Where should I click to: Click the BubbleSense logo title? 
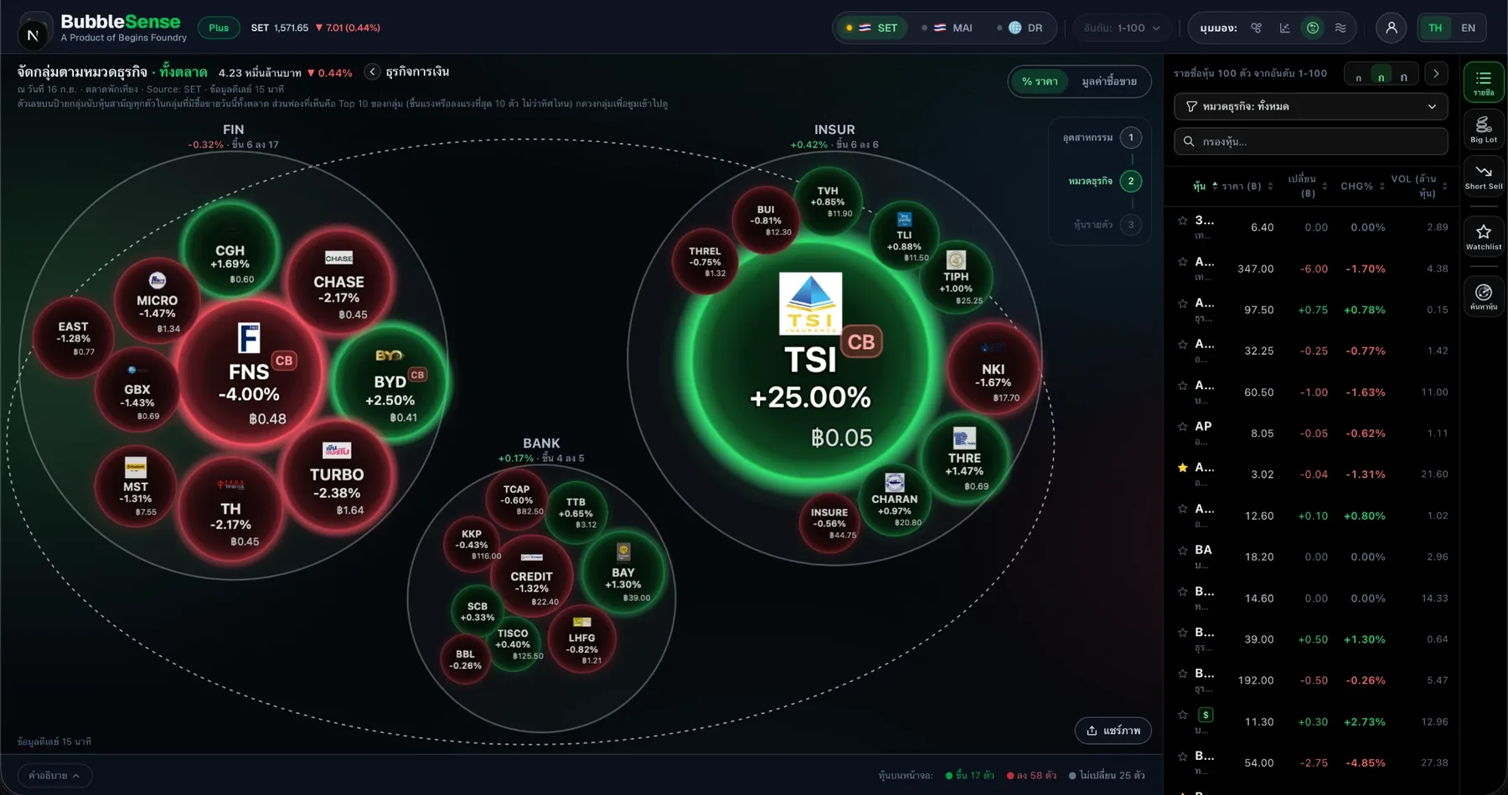click(x=121, y=22)
